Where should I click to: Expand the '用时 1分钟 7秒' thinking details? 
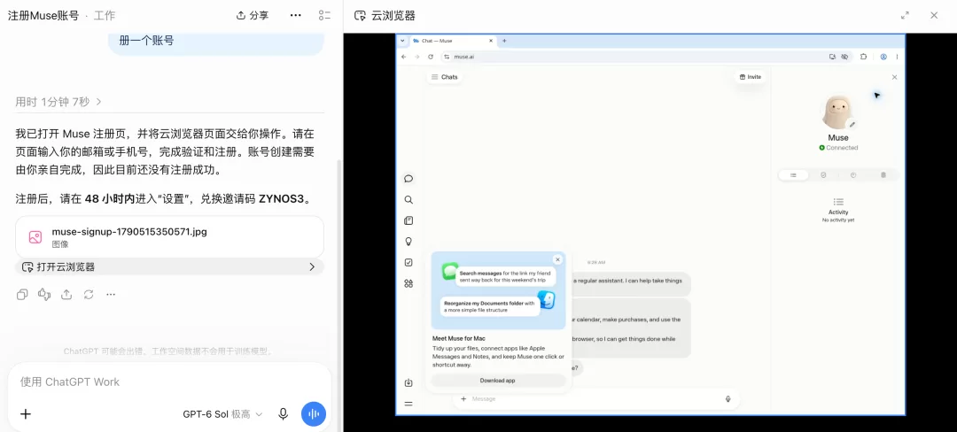point(58,102)
